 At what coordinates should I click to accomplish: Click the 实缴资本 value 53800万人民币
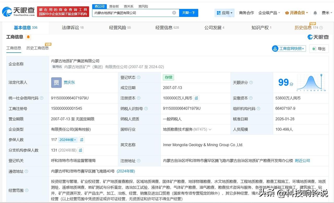(x=288, y=98)
